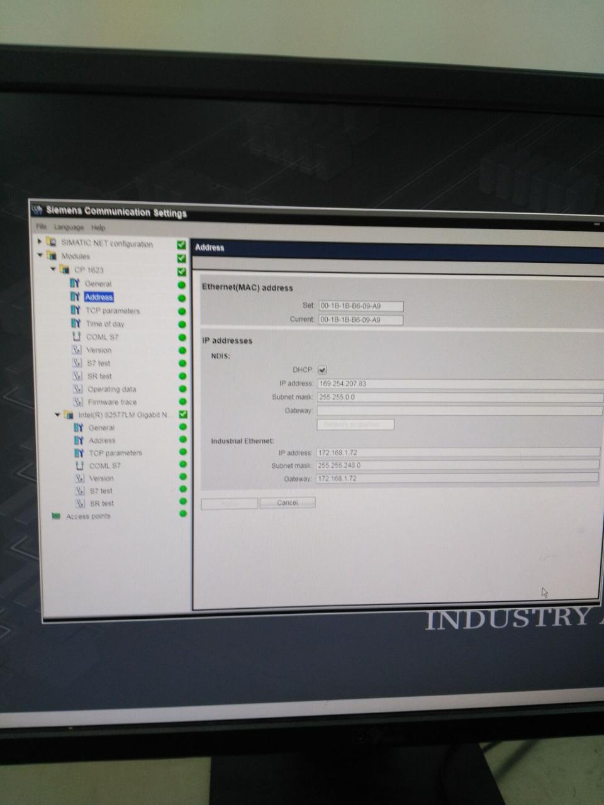604x805 pixels.
Task: Select General icon under CP 1623
Action: coord(75,283)
